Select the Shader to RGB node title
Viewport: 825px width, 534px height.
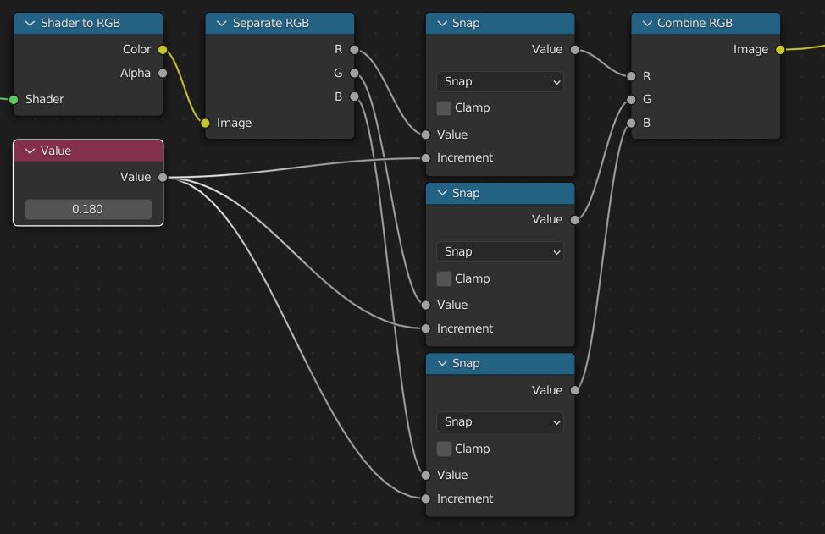click(80, 23)
